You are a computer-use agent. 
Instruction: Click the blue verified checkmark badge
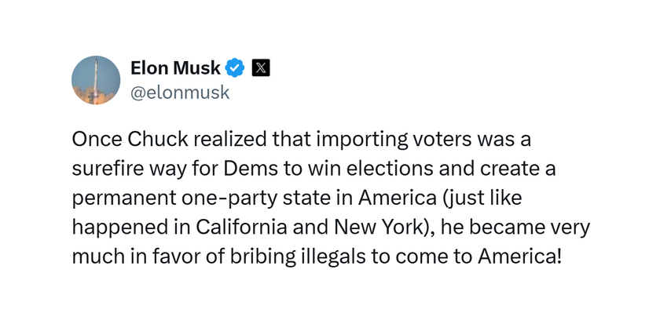(236, 67)
